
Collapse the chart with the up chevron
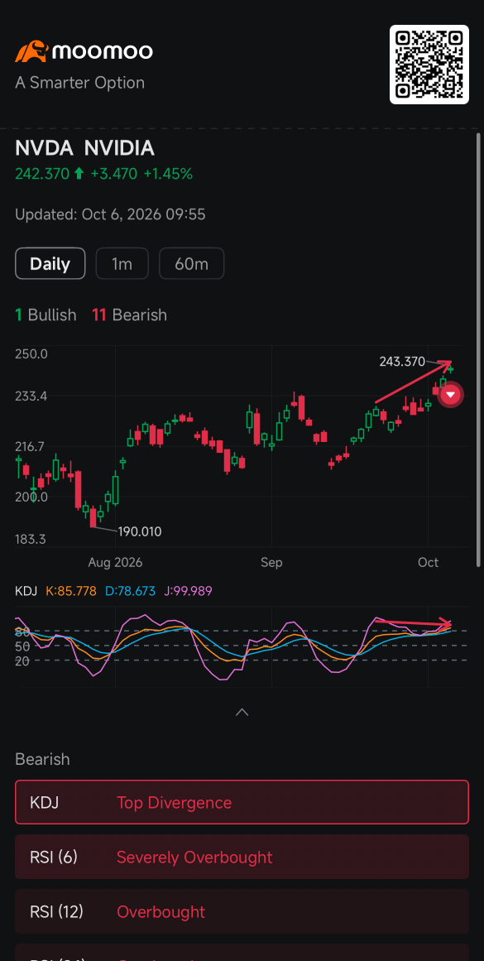tap(242, 712)
